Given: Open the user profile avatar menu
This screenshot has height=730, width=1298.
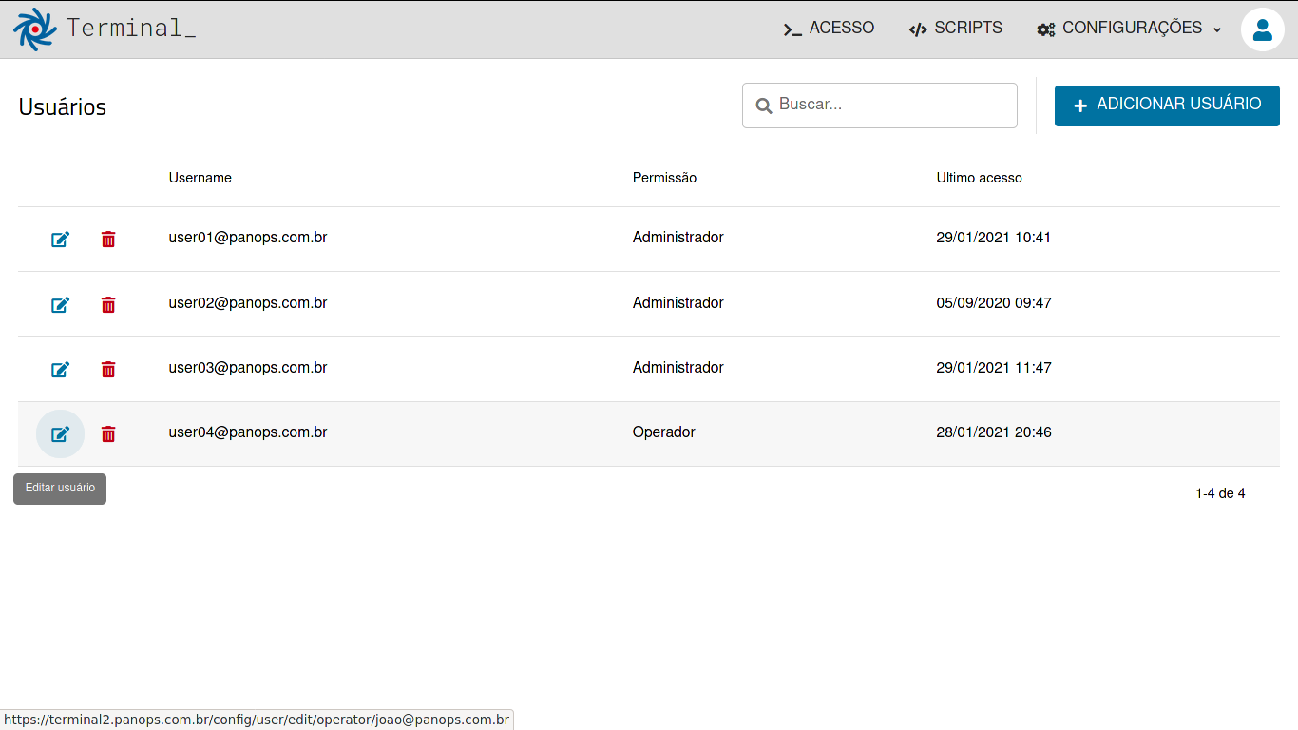Looking at the screenshot, I should (1263, 29).
